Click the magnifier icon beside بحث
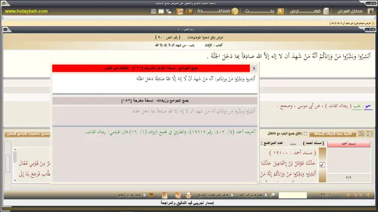The width and height of the screenshot is (378, 212). click(x=281, y=11)
